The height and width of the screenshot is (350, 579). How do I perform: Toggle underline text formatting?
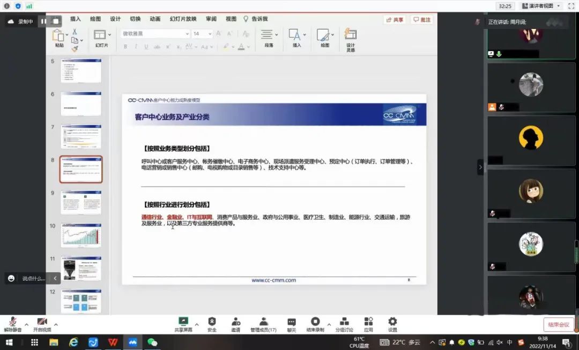(x=146, y=47)
